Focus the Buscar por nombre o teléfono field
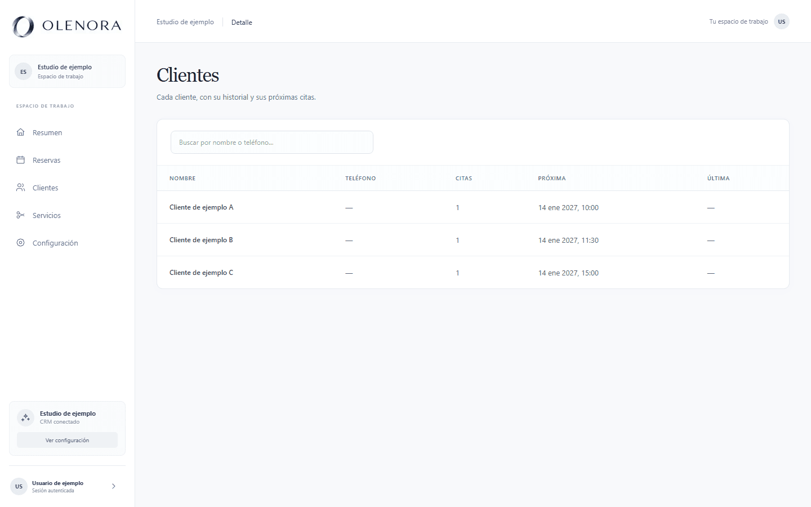This screenshot has width=811, height=507. (x=272, y=143)
